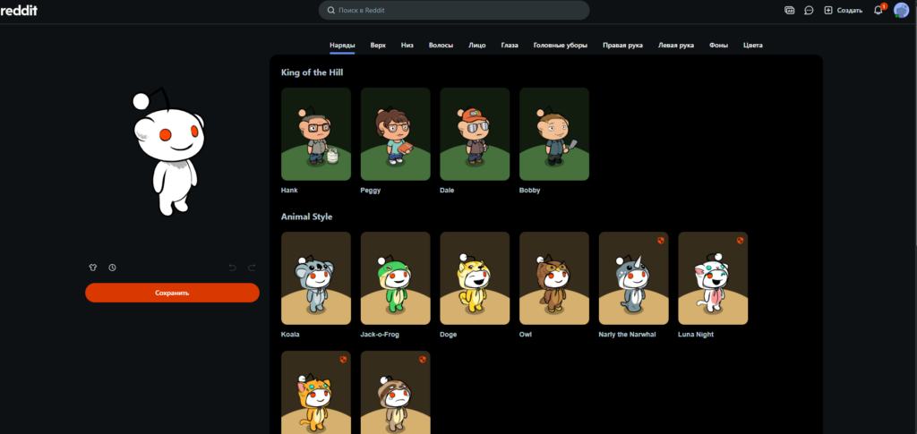
Task: Click the premium badge on sloth outfit
Action: tap(423, 359)
